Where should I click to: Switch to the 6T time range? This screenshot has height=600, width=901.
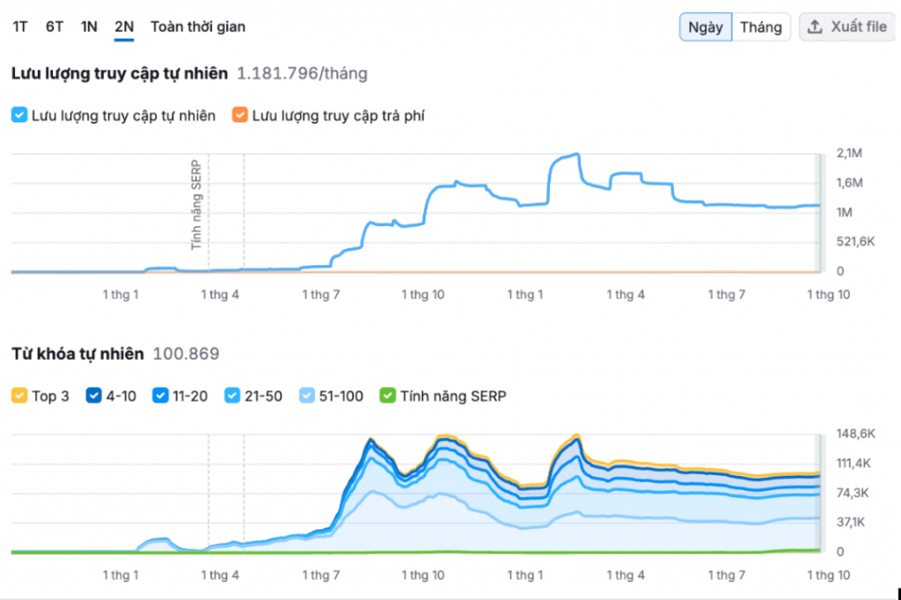pyautogui.click(x=55, y=26)
